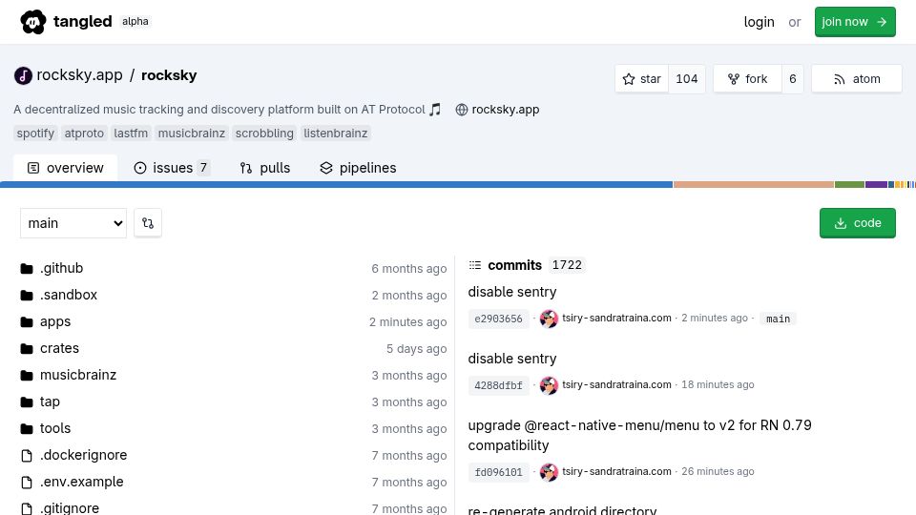Click the musicbrainz topic tag
The image size is (916, 515).
[x=192, y=134]
